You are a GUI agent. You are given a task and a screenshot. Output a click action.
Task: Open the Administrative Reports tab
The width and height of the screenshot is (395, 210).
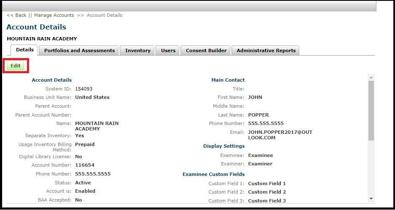tap(266, 51)
